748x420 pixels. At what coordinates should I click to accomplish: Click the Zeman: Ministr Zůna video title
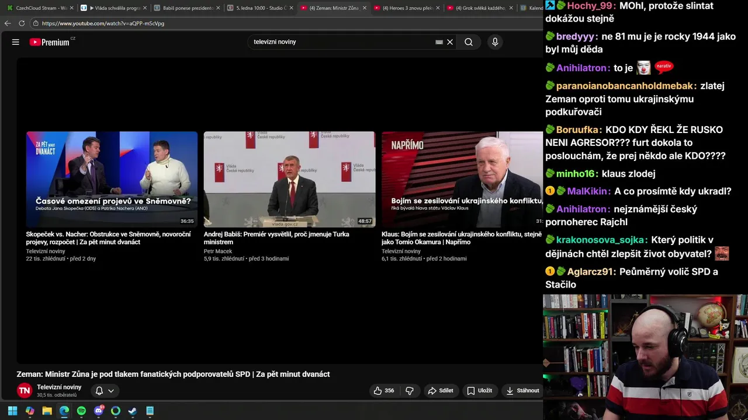[x=174, y=374]
